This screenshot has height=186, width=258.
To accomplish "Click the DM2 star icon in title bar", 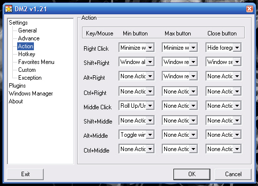I will point(8,9).
